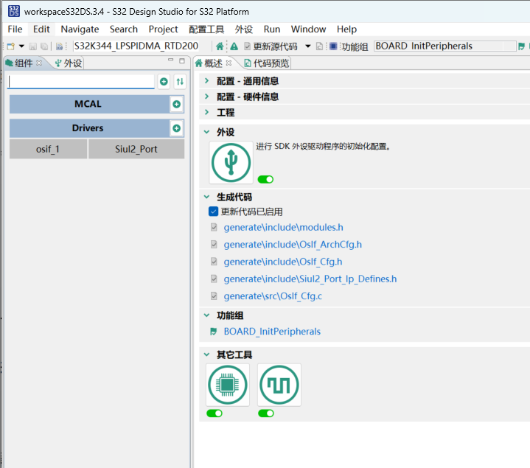530x468 pixels.
Task: Add a component to Drivers with plus icon
Action: 176,128
